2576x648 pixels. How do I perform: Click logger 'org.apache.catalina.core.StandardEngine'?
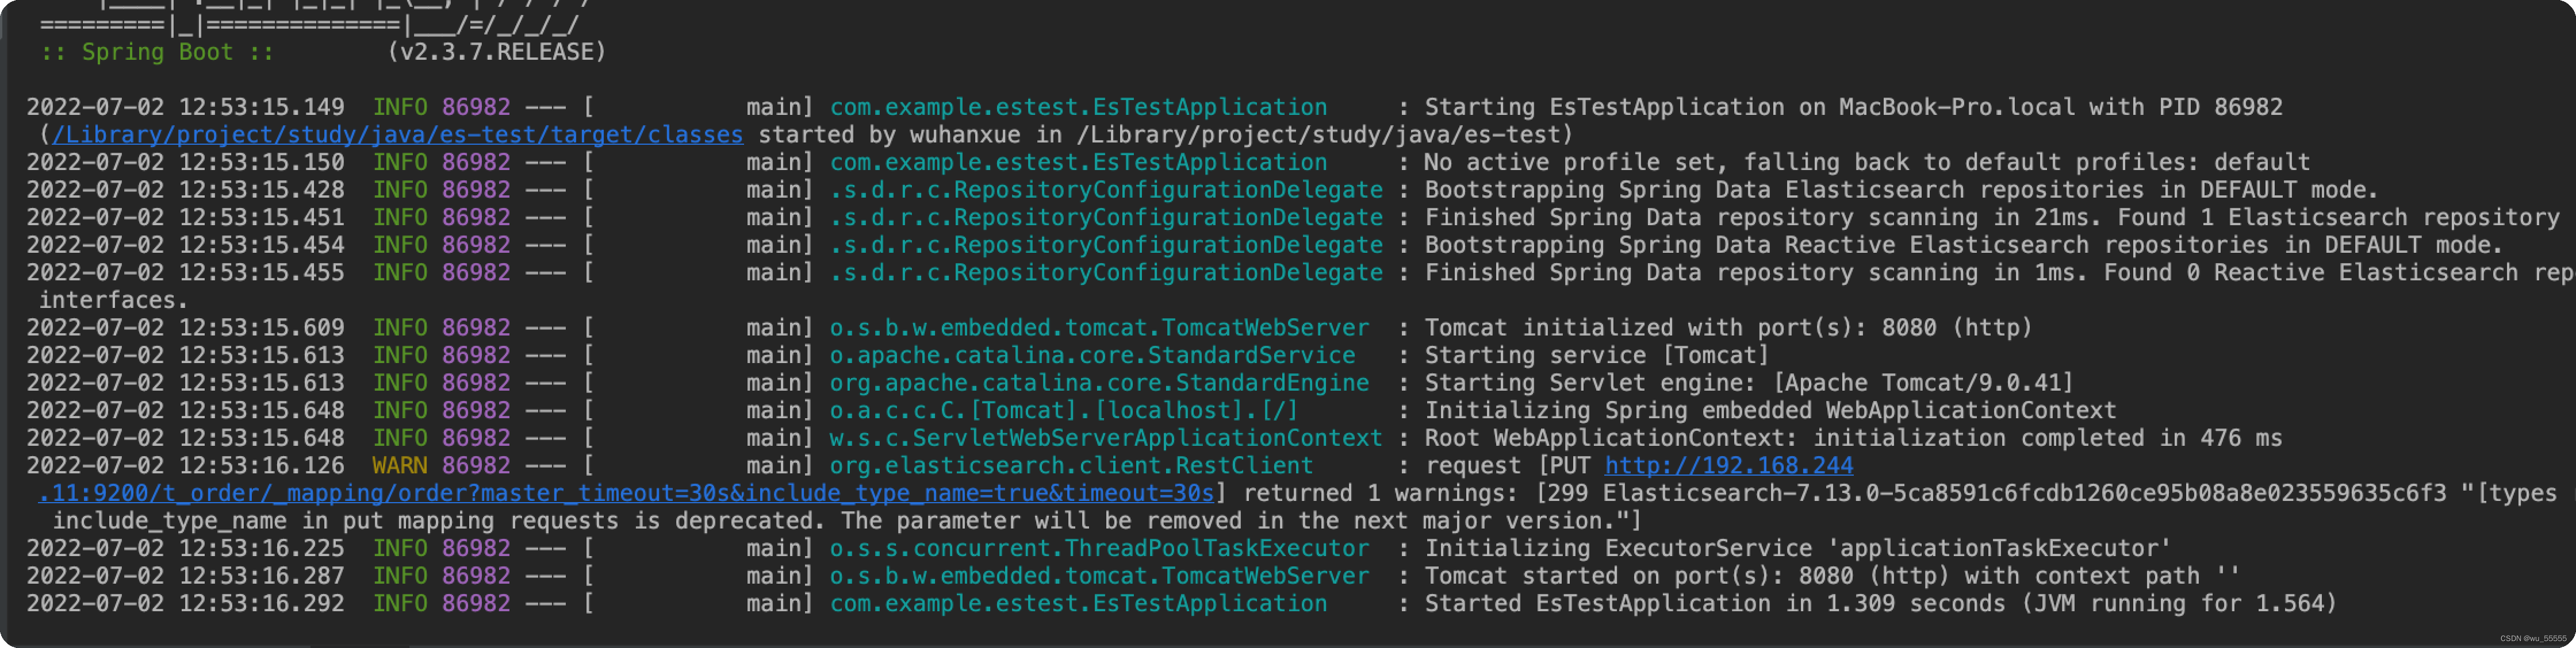pos(1099,383)
